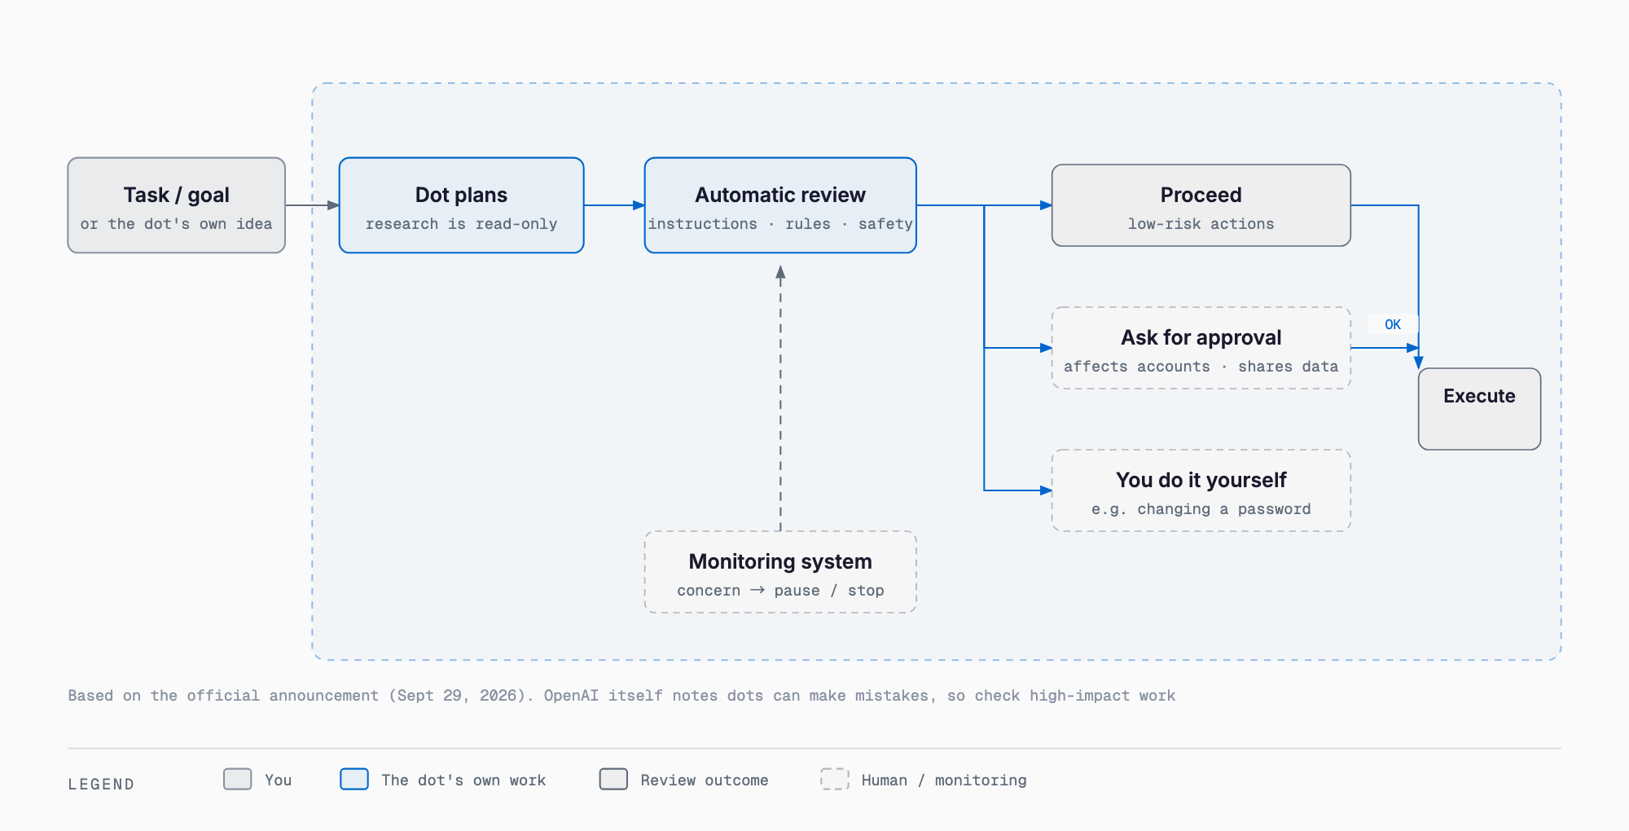Click the 'Review outcome' legend label
This screenshot has height=831, width=1629.
click(x=705, y=780)
